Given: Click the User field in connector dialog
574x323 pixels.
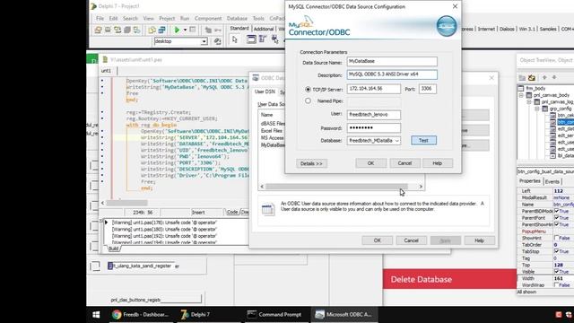Looking at the screenshot, I should (373, 115).
